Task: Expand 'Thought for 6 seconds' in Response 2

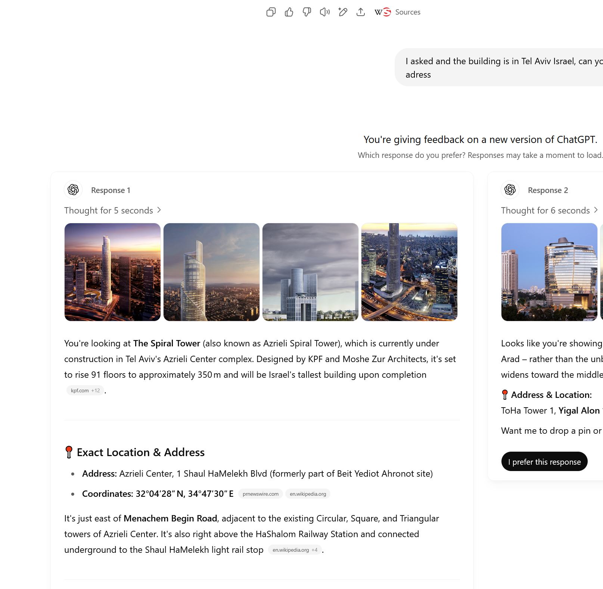Action: click(x=550, y=211)
